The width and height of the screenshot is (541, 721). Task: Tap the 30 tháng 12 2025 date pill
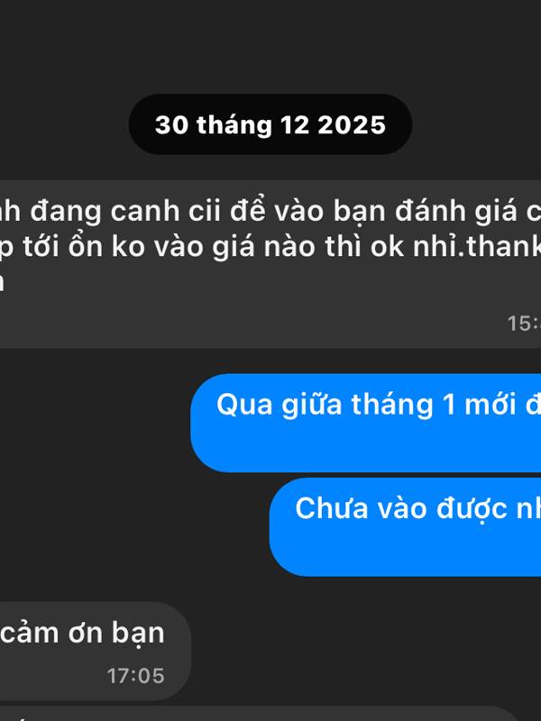coord(270,124)
